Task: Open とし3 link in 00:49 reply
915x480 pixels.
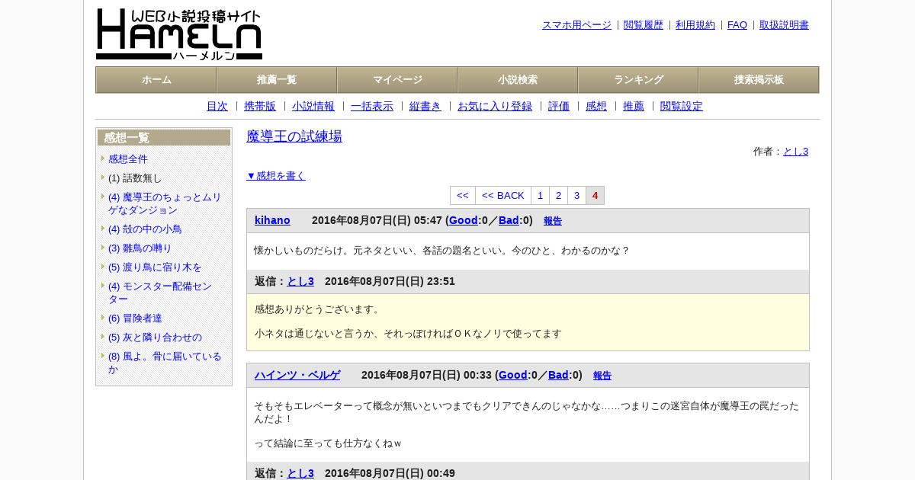Action: (300, 474)
